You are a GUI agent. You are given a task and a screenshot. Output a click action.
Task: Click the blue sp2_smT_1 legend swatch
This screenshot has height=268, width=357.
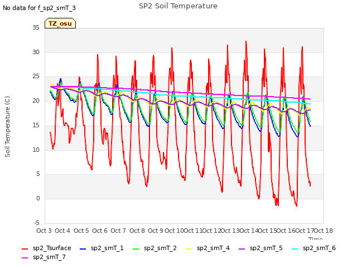point(83,249)
